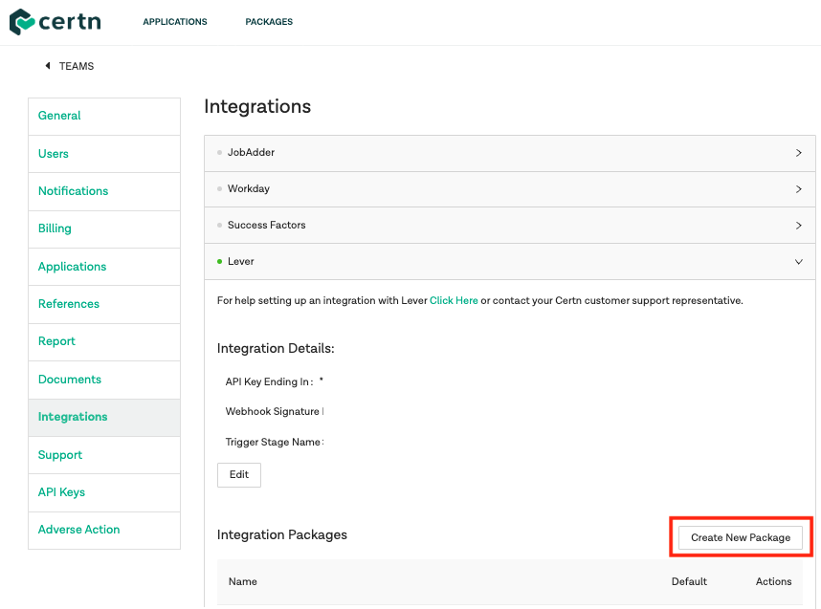Open the Documents settings tab

104,380
